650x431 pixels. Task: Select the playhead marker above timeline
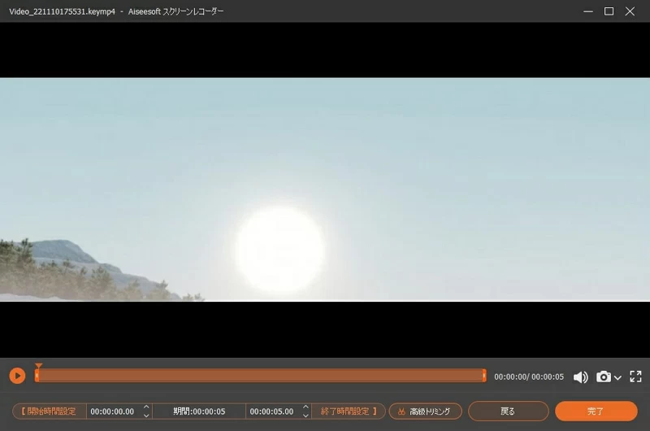(x=38, y=367)
